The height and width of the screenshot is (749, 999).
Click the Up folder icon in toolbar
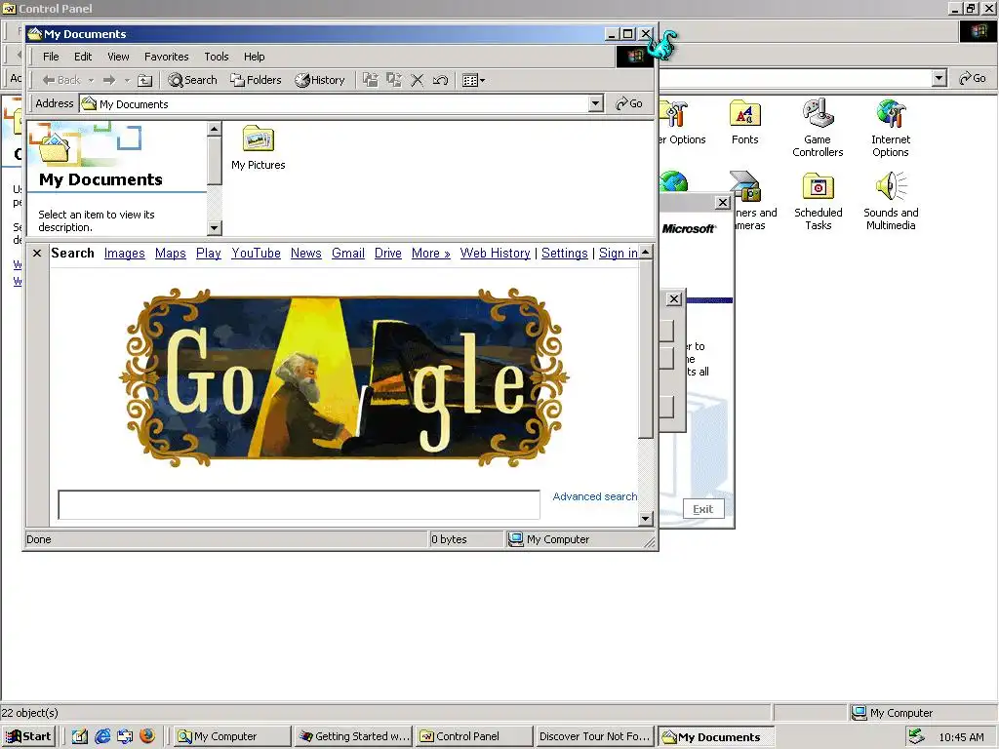[145, 80]
